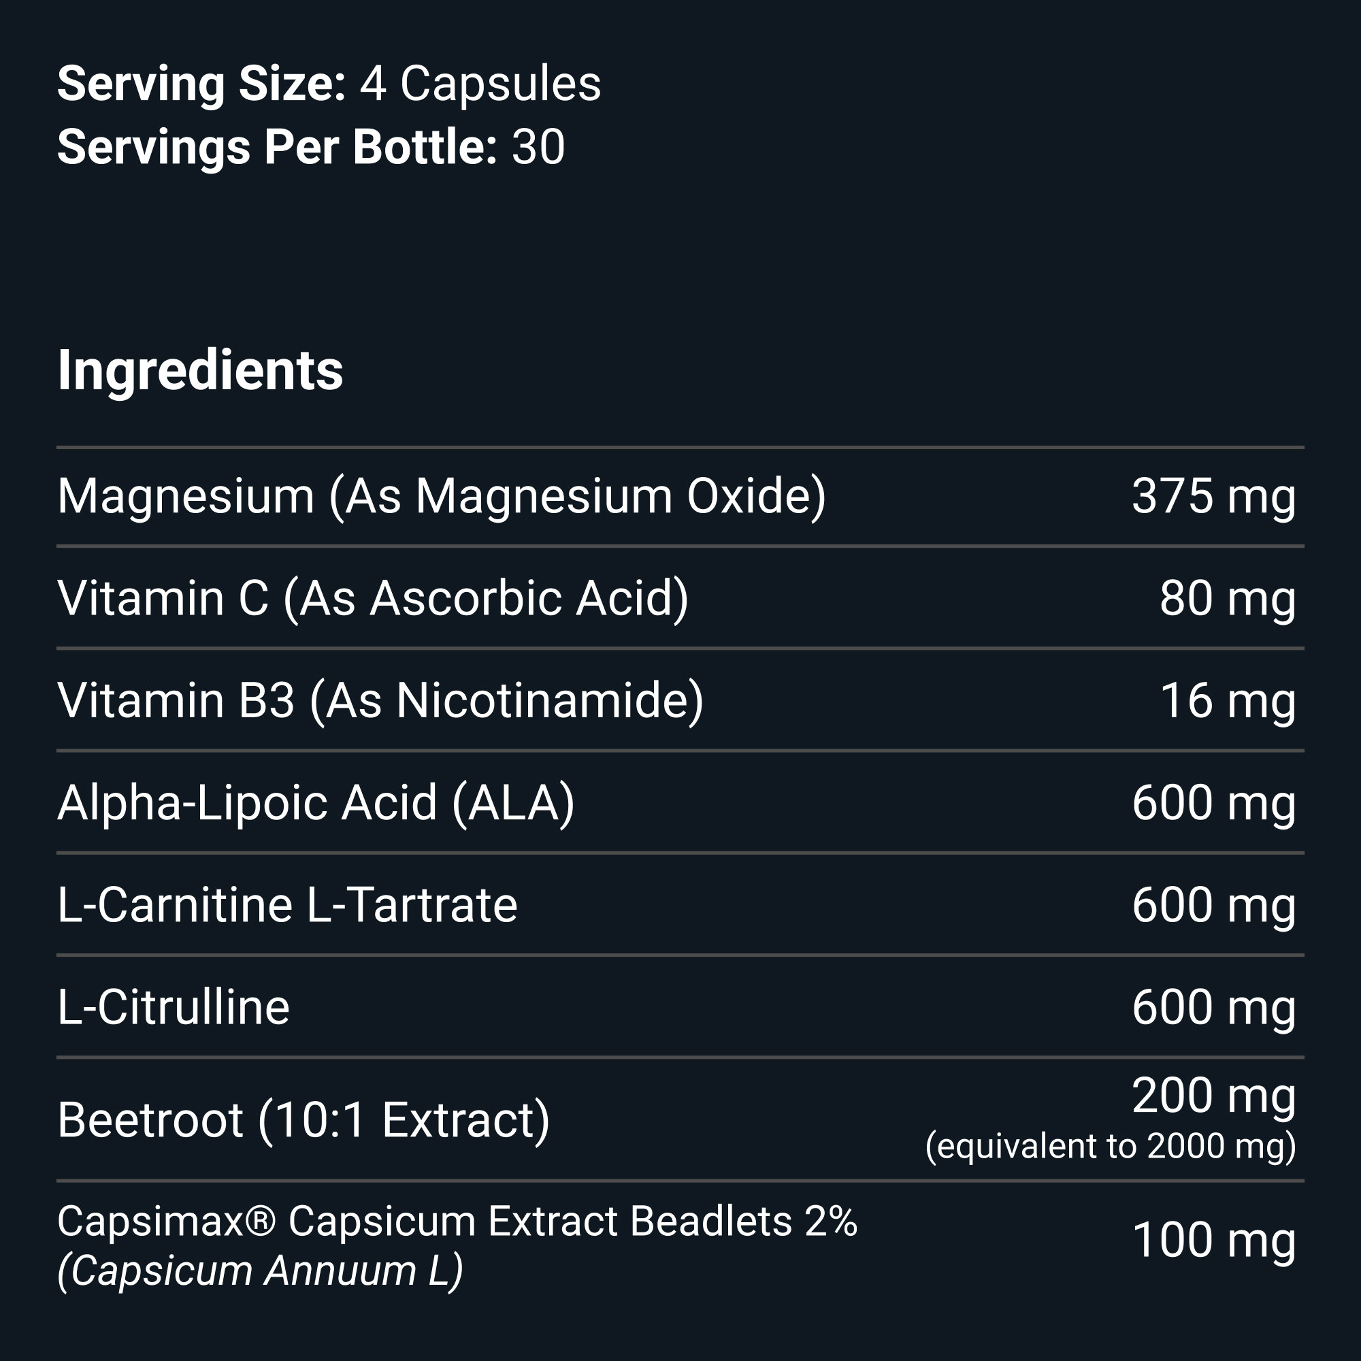1361x1361 pixels.
Task: Select the L-Citrulline ingredient name
Action: click(x=174, y=1007)
